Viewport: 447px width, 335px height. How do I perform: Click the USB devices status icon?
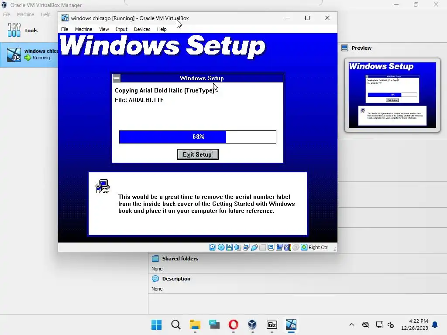tap(254, 247)
